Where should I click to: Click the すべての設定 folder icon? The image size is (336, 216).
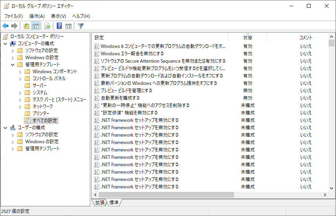[27, 121]
